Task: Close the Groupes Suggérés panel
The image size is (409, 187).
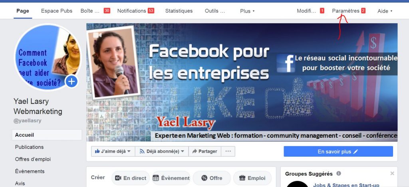Action: tap(392, 173)
